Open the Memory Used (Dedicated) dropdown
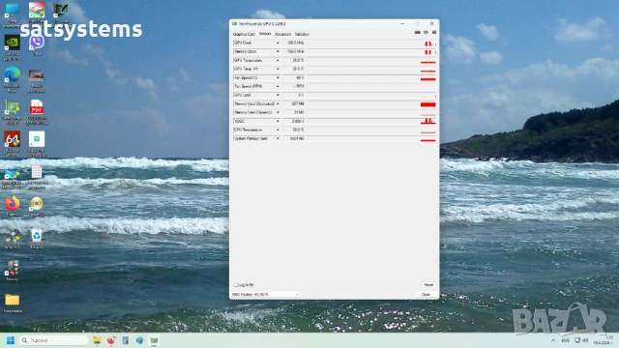619x348 pixels. 278,103
